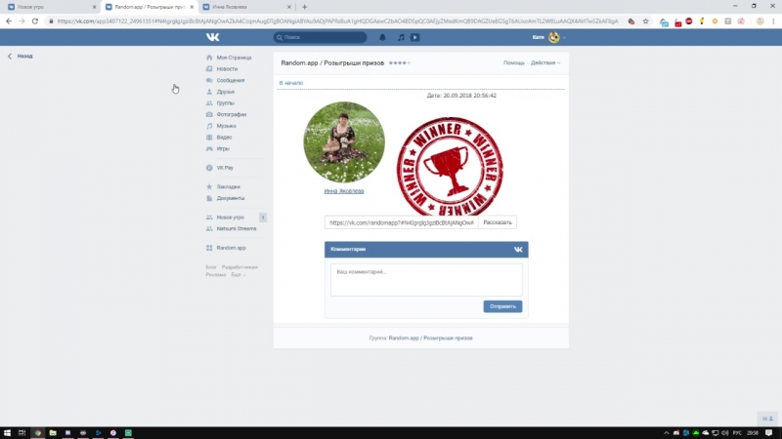
Task: Switch to the Инна Яковлева tab
Action: coord(239,6)
